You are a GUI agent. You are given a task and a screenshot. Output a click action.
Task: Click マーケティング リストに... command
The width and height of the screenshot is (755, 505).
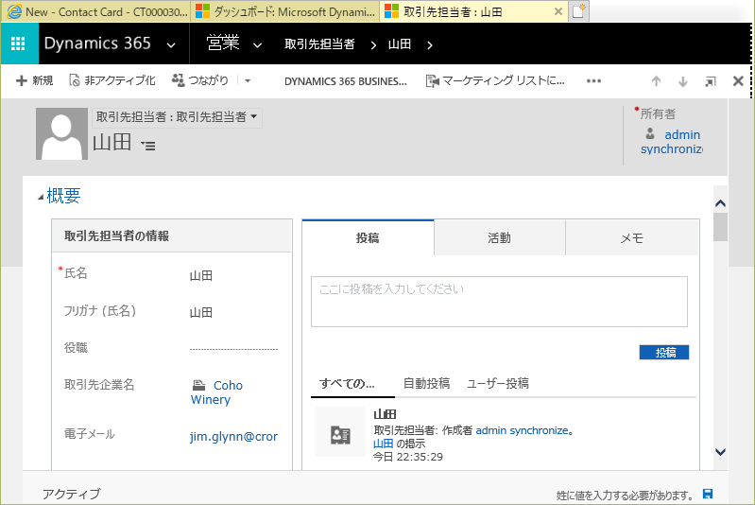[495, 81]
